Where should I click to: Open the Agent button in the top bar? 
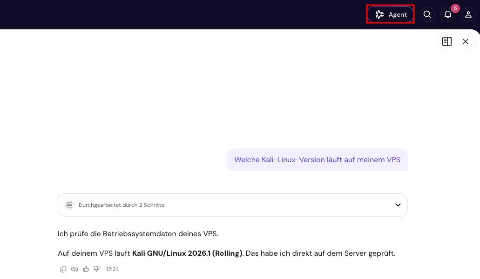[x=390, y=14]
